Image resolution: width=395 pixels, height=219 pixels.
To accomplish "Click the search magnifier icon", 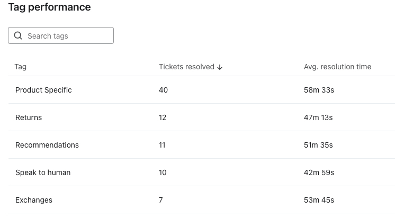I will click(18, 36).
